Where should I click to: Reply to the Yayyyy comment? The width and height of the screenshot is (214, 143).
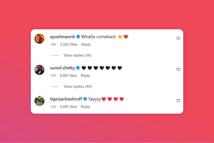click(85, 107)
